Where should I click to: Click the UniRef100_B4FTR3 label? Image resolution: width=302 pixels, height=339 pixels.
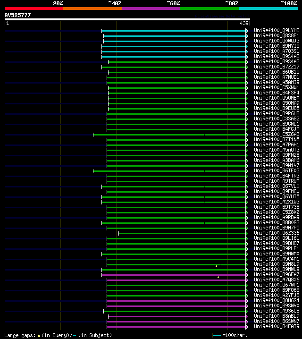[277, 176]
